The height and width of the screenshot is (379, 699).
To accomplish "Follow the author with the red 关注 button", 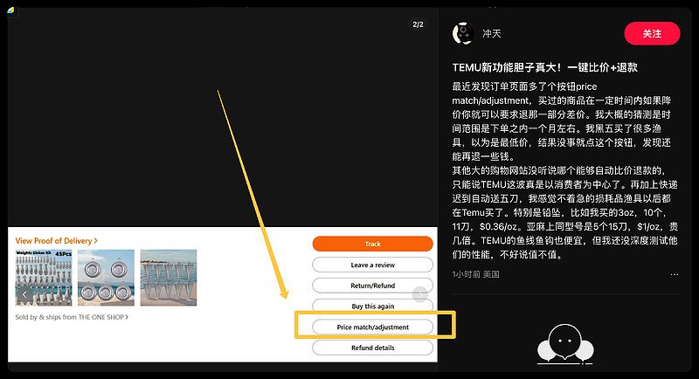I will coord(652,33).
